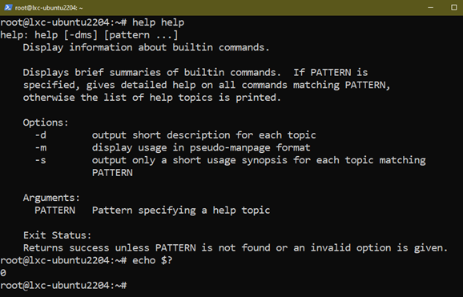Click the 'Arguments:' heading
Screen dimensions: 463x297
[x=51, y=198]
